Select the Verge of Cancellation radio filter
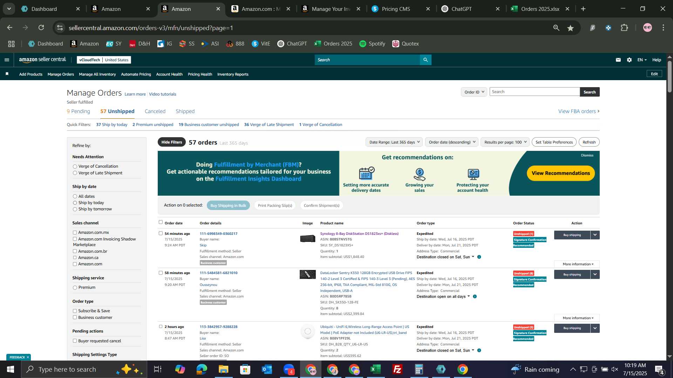Viewport: 673px width, 378px height. pyautogui.click(x=75, y=167)
